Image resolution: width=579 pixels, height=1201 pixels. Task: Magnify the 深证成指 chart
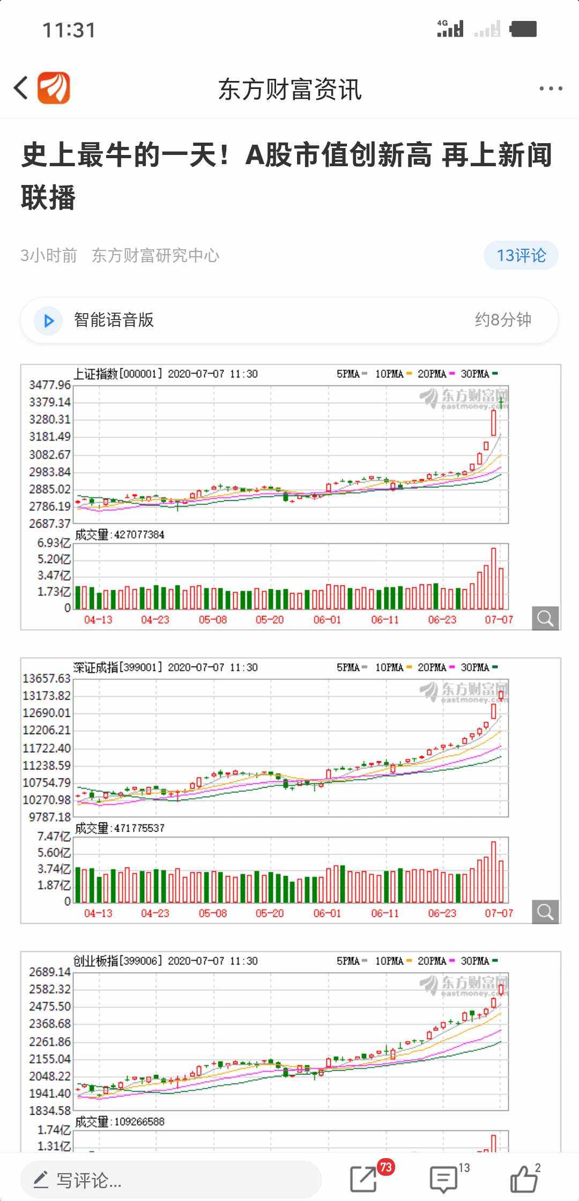(x=545, y=911)
